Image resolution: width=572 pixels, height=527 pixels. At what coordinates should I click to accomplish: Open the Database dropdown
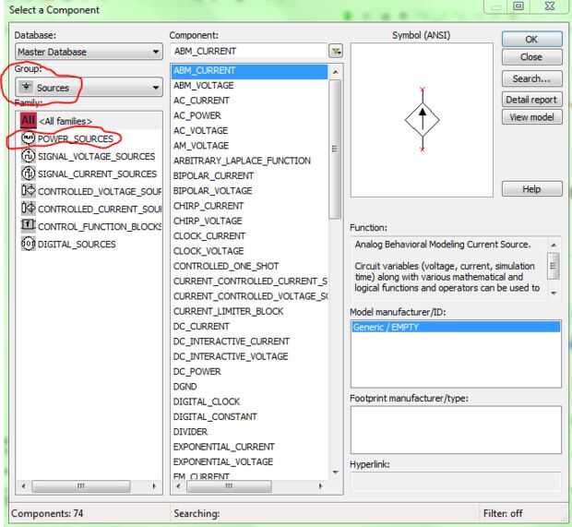click(89, 52)
